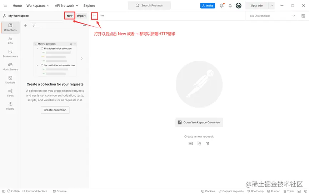Click the two-pane view layout icon

[x=299, y=191]
